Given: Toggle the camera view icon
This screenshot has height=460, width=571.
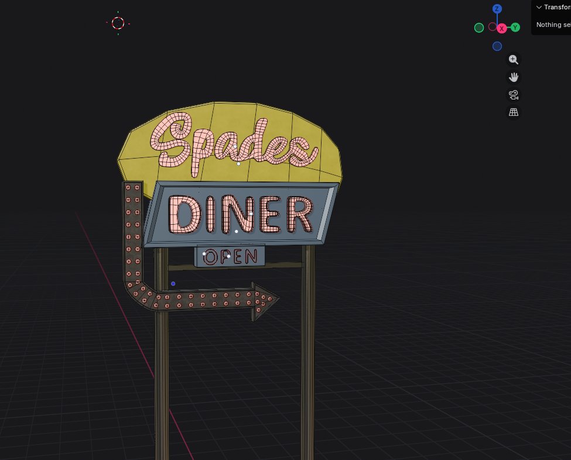Looking at the screenshot, I should point(514,95).
